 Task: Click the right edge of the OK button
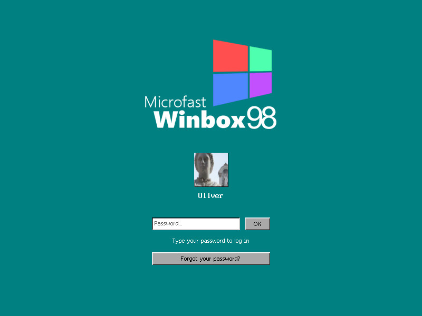(267, 223)
